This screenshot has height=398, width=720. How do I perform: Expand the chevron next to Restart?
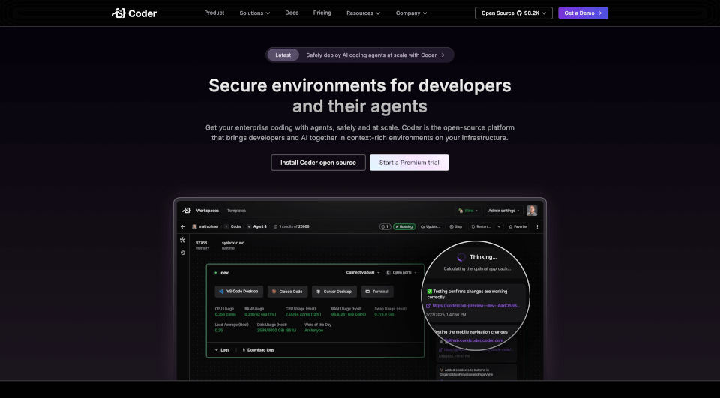coord(499,227)
